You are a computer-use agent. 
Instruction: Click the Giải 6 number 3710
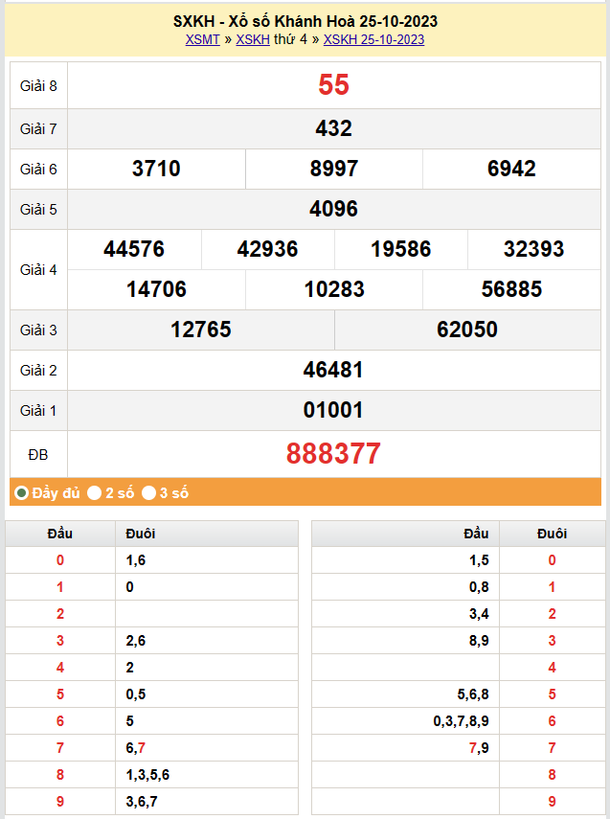pyautogui.click(x=156, y=169)
